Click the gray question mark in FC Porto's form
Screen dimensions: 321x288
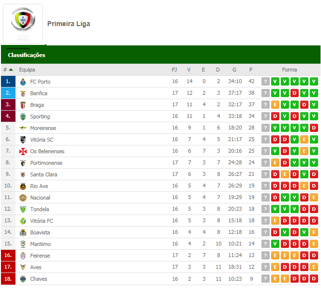[x=265, y=82]
